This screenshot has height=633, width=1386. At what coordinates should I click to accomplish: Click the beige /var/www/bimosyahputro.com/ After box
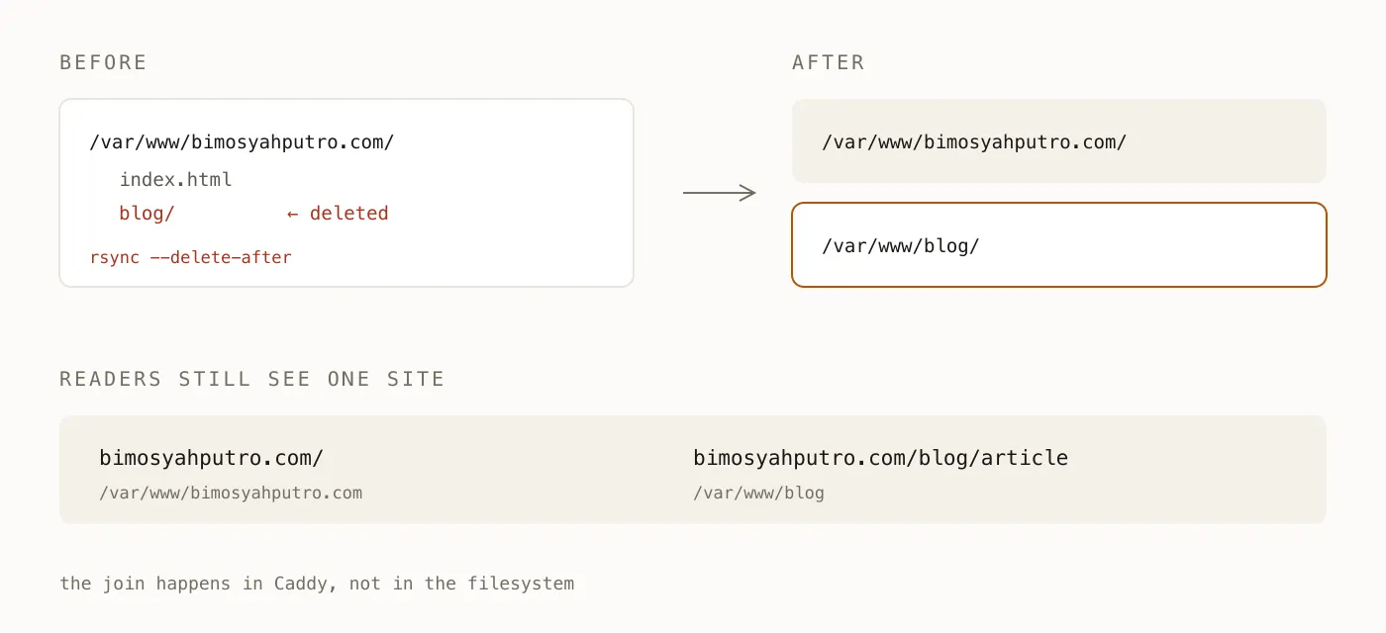pos(1058,140)
